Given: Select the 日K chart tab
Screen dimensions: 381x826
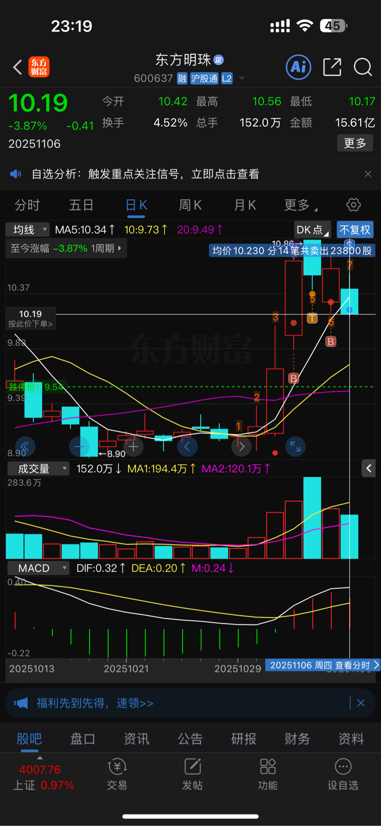Looking at the screenshot, I should [x=136, y=205].
